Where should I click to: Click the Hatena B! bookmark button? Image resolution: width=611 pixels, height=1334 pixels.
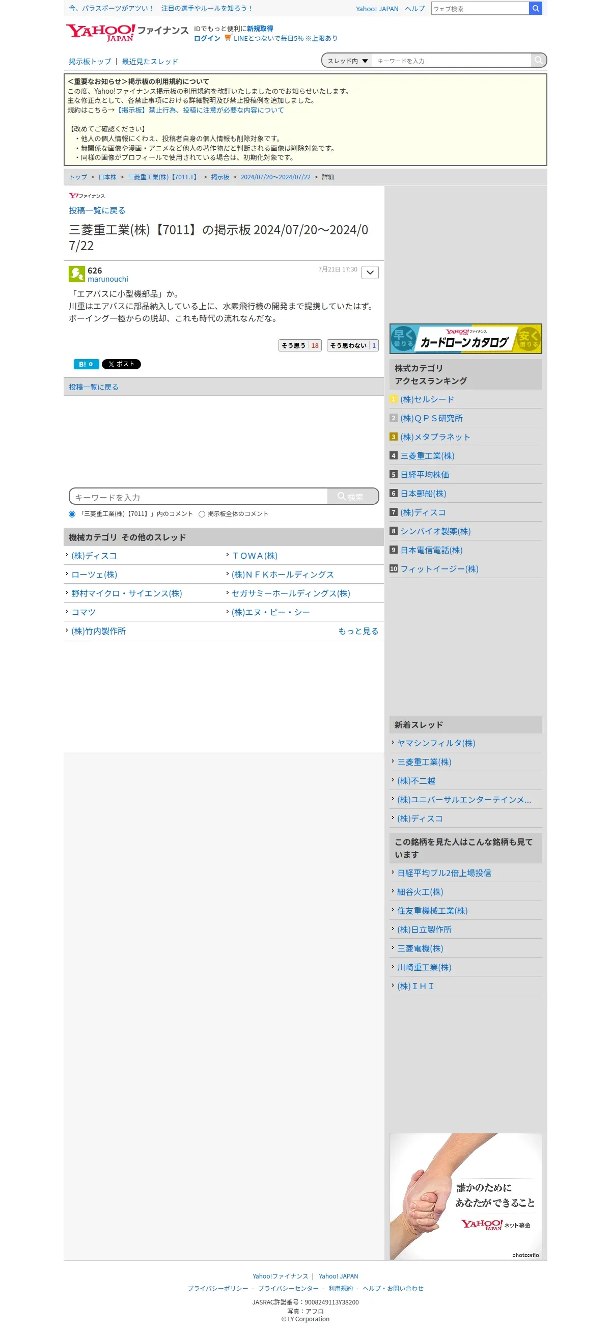click(86, 364)
